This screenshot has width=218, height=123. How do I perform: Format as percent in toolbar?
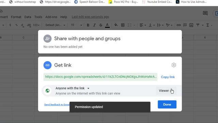[17, 25]
